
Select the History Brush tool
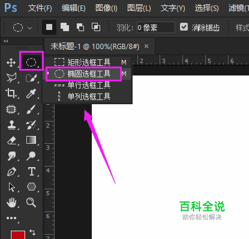31,125
